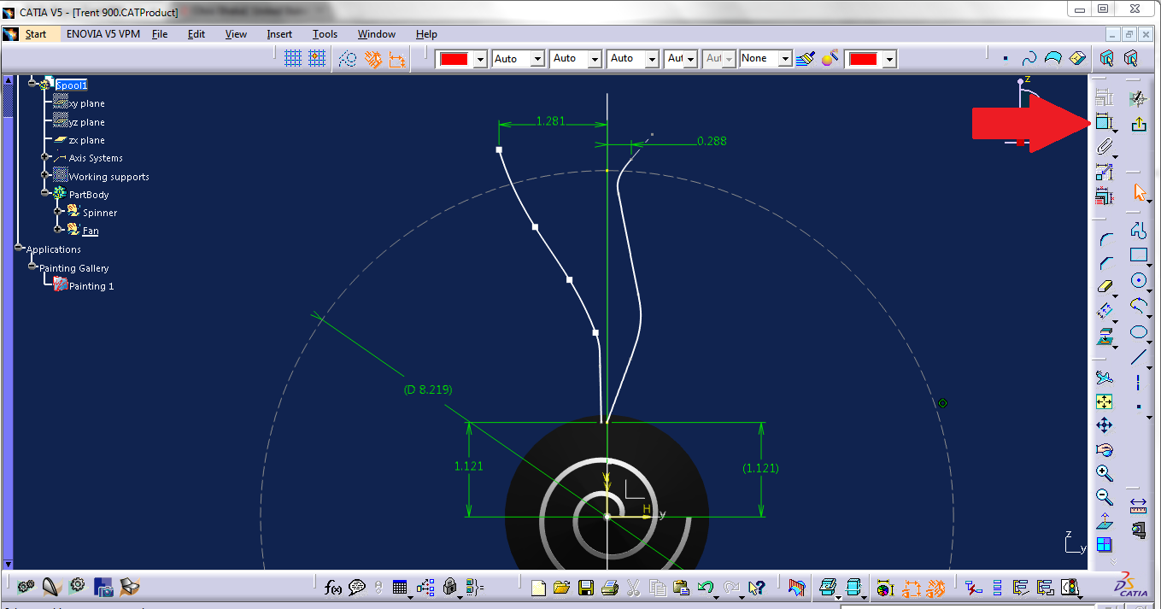Click the Normal View icon
This screenshot has width=1161, height=609.
pyautogui.click(x=1104, y=520)
